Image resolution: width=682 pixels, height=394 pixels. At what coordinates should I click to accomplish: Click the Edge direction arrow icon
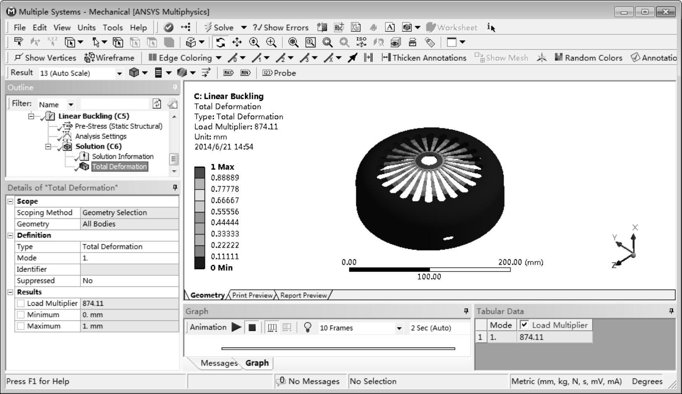353,58
